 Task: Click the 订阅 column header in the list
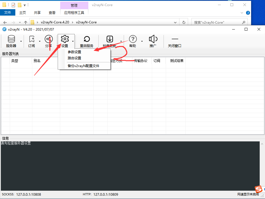click(x=157, y=61)
